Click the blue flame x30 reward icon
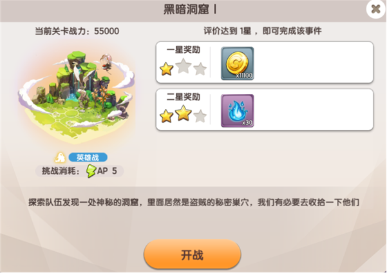387x275 pixels. click(237, 111)
